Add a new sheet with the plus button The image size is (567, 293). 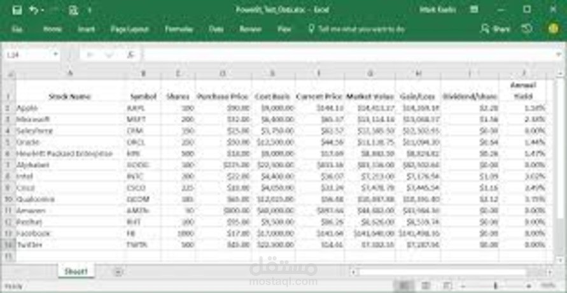pyautogui.click(x=118, y=271)
